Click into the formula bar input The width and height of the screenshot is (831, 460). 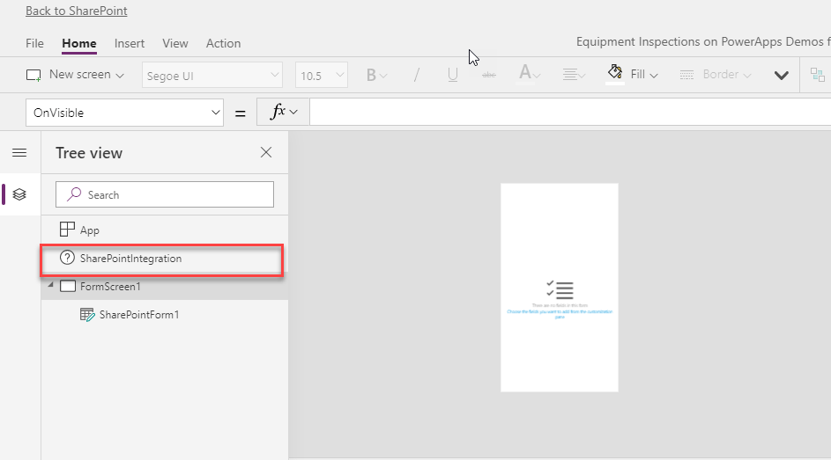pos(570,112)
